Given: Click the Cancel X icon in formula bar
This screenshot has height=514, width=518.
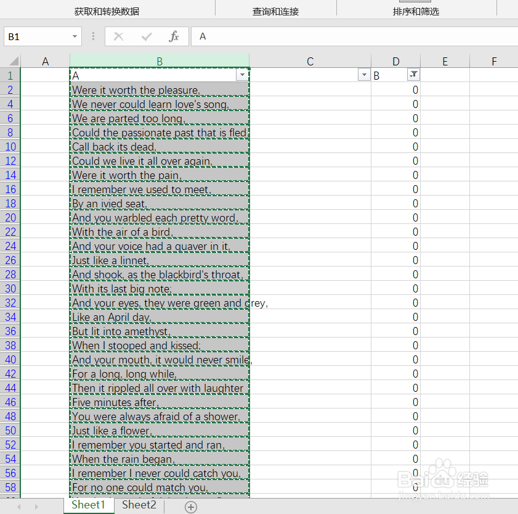Looking at the screenshot, I should pos(119,36).
